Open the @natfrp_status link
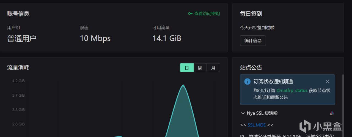The width and height of the screenshot is (352, 137). 292,90
